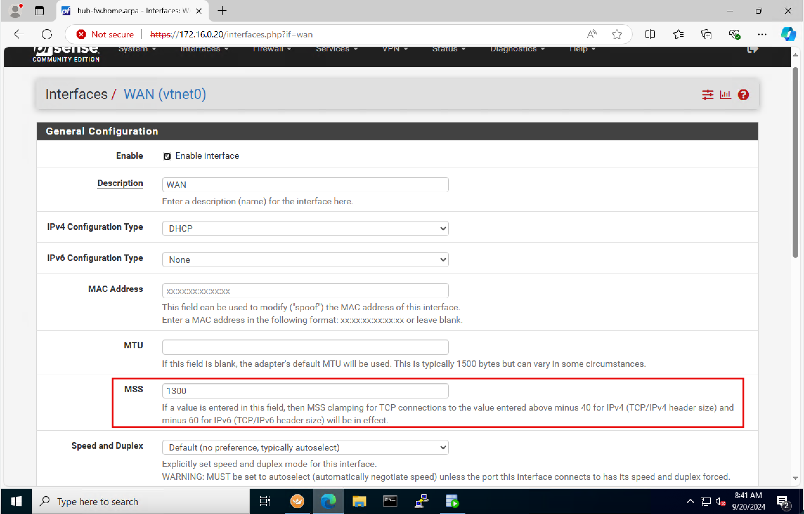Open the Diagnostics menu
The height and width of the screenshot is (514, 804).
coord(517,49)
